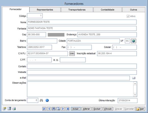Viewport: 148px width, 113px height.
Task: Open record search with bottom binoculars
Action: point(53,109)
